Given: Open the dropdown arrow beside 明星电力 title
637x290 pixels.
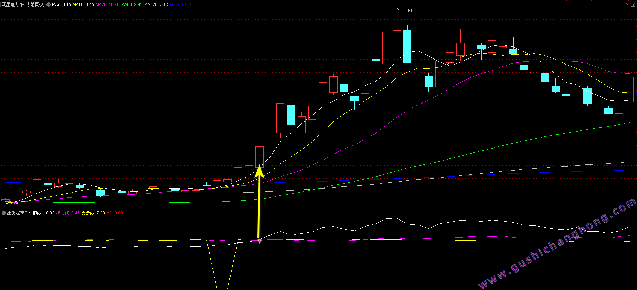Looking at the screenshot, I should pyautogui.click(x=49, y=5).
